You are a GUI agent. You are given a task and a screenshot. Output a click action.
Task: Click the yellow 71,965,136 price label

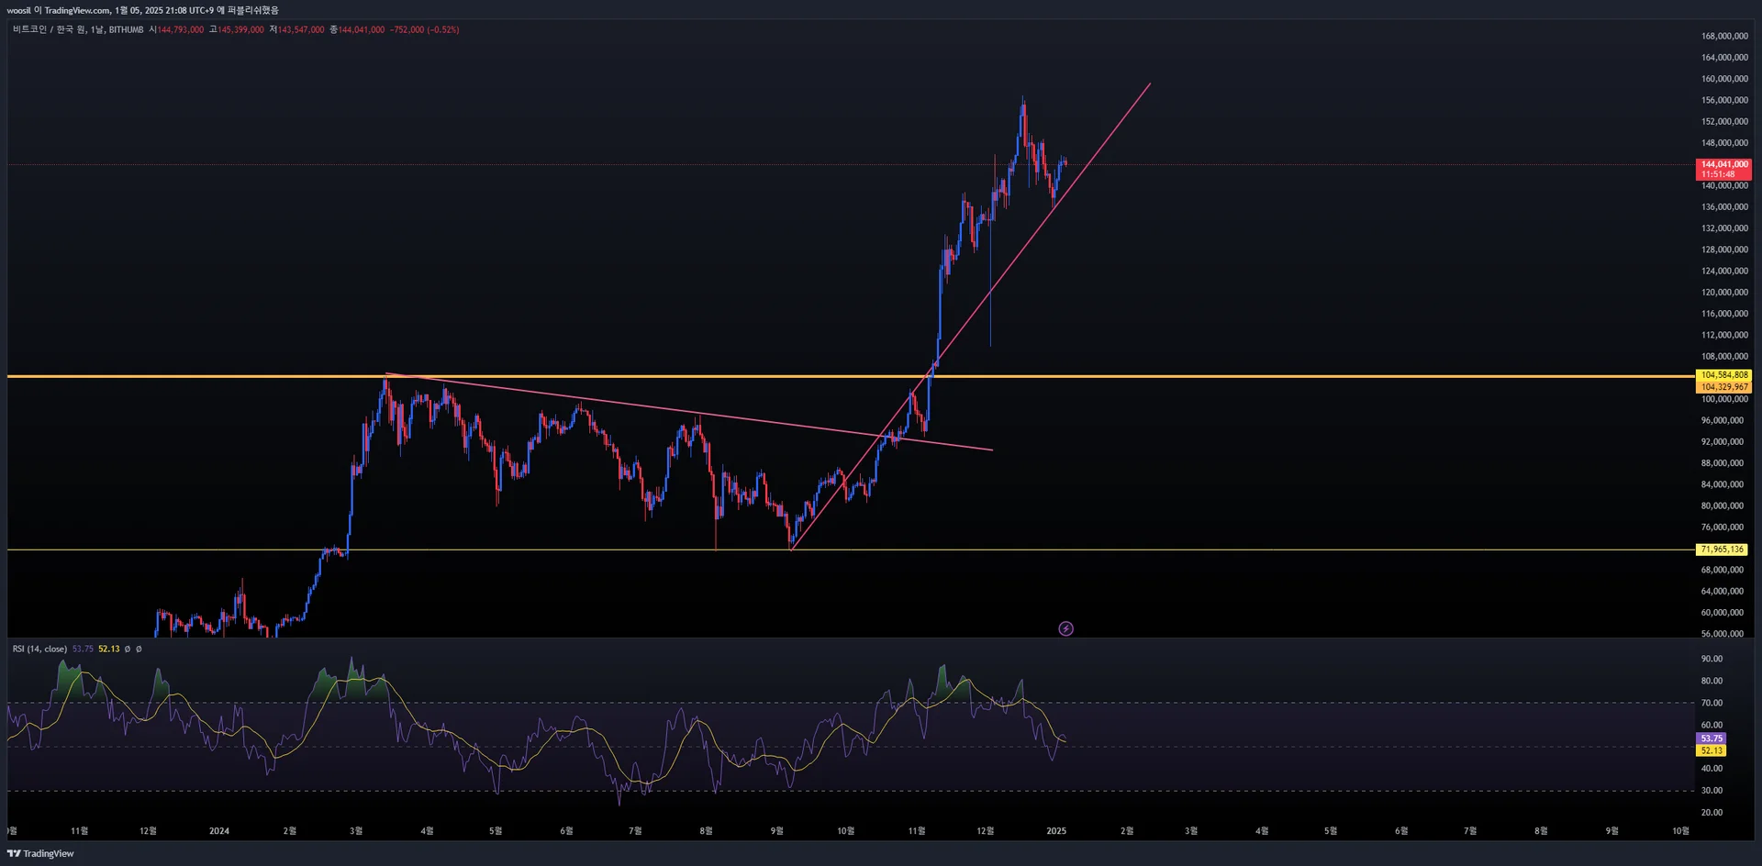click(x=1722, y=550)
